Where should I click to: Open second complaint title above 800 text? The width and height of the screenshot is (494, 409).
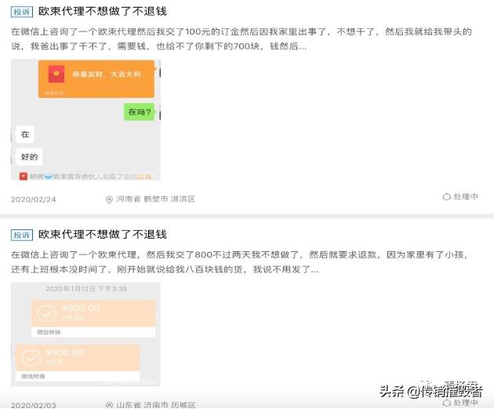pyautogui.click(x=103, y=234)
